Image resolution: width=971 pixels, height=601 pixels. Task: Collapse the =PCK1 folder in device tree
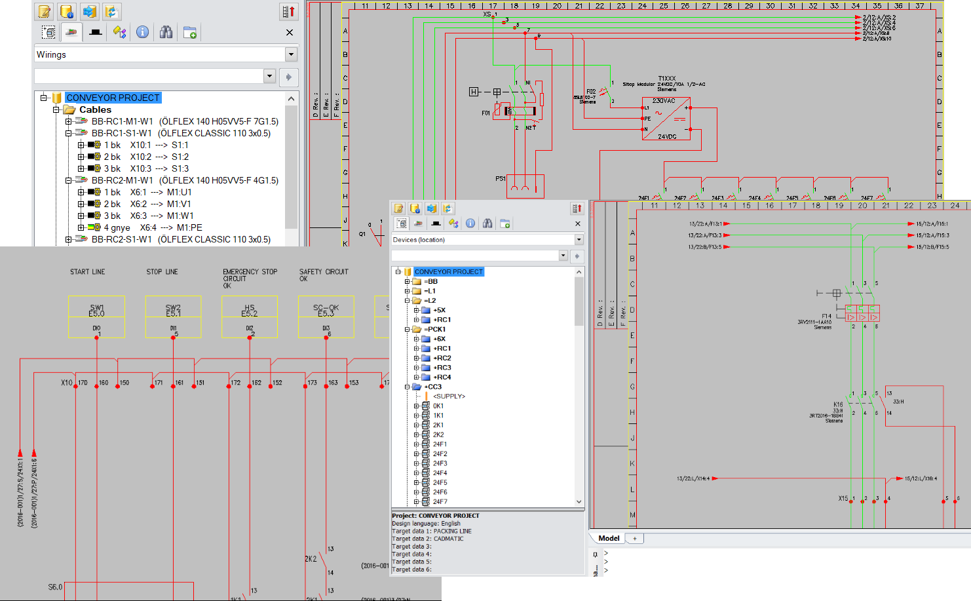(407, 330)
